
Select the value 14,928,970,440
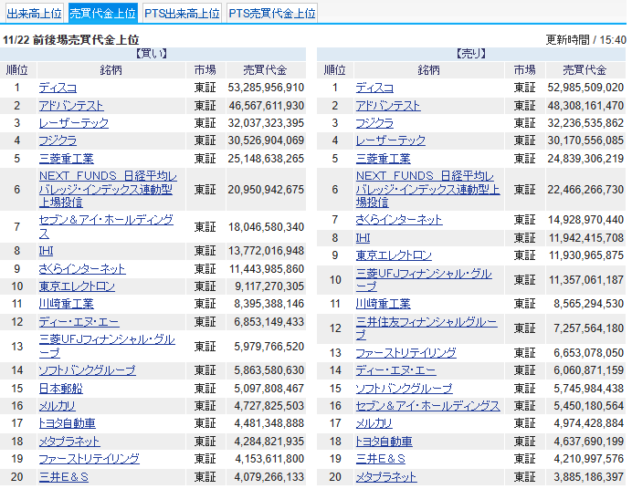click(586, 220)
